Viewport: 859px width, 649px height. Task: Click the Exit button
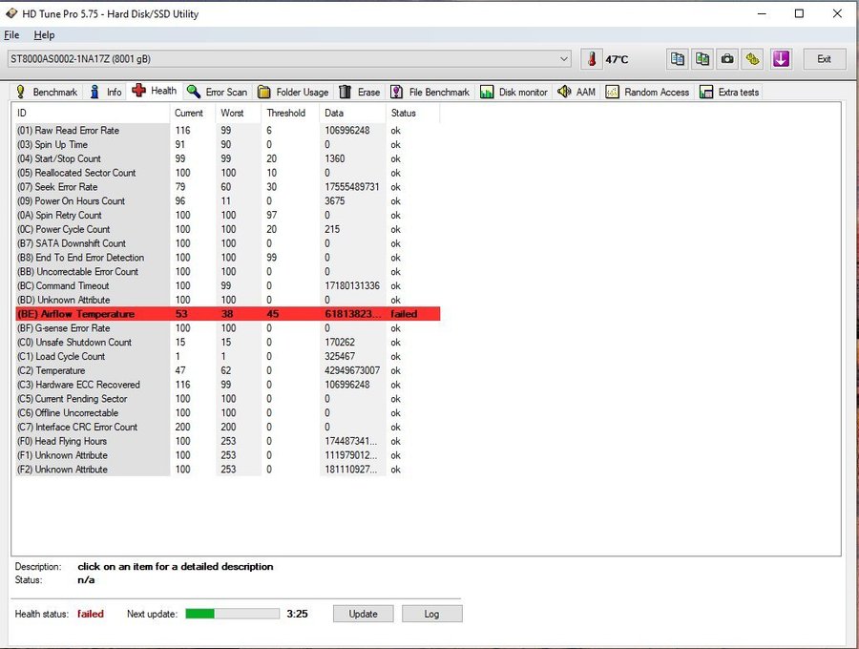click(x=824, y=58)
